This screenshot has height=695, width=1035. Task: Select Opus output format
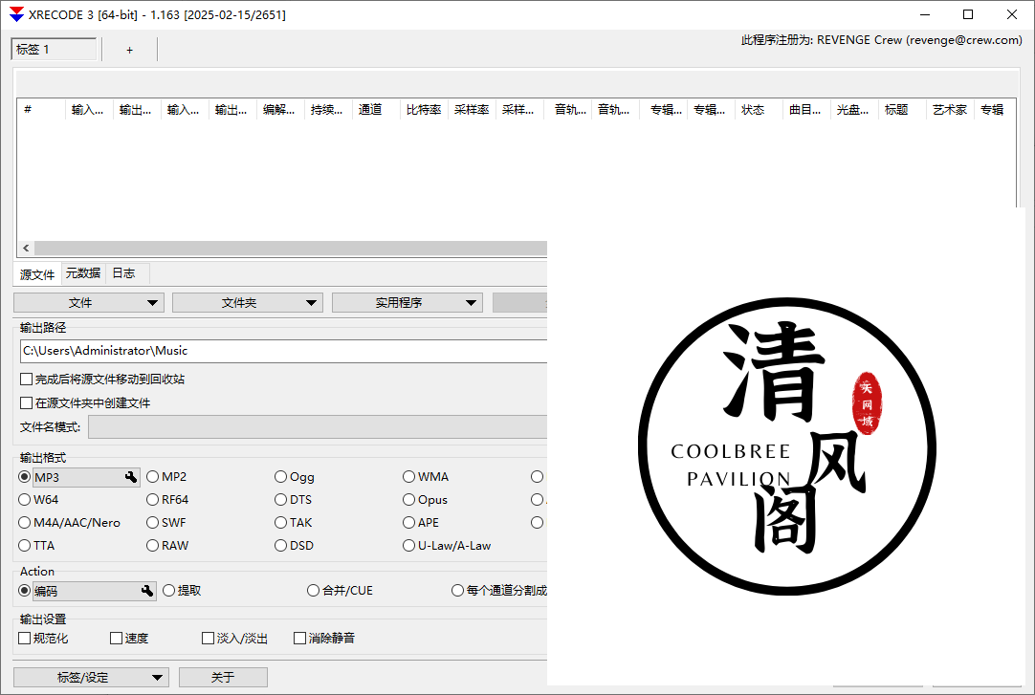[x=408, y=500]
